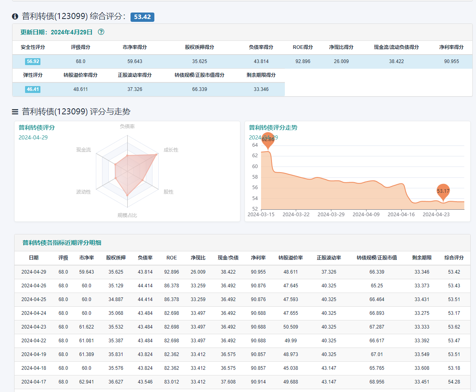Select the 53.17 low-point marker pin
This screenshot has width=476, height=392.
[x=443, y=191]
